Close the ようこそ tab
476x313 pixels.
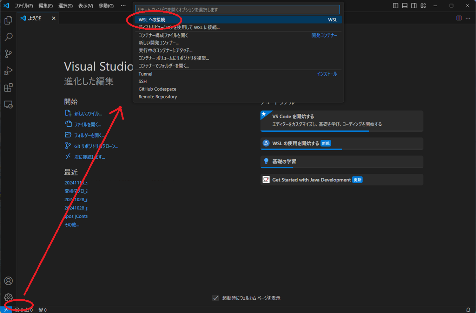pos(54,18)
